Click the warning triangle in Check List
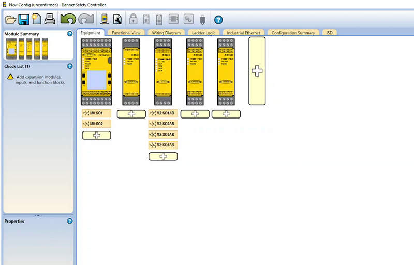Viewport: 414px width, 265px height. click(x=10, y=77)
